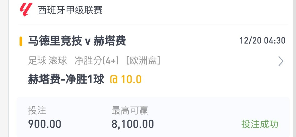Click the divider line below league header
This screenshot has width=296, height=137.
153,25
